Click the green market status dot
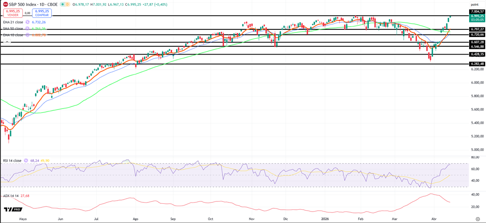The image size is (486, 223). [x=63, y=4]
